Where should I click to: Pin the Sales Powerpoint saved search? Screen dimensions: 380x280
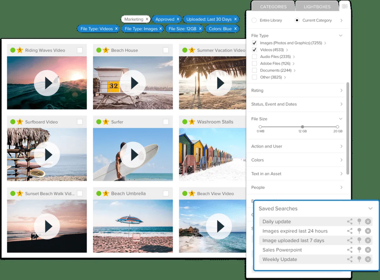click(x=359, y=250)
